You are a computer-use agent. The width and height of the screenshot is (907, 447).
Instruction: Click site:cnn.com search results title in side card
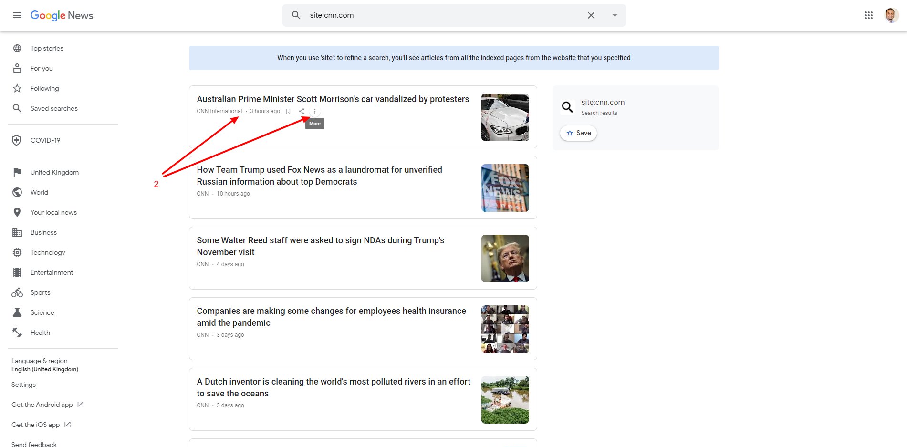pos(603,102)
